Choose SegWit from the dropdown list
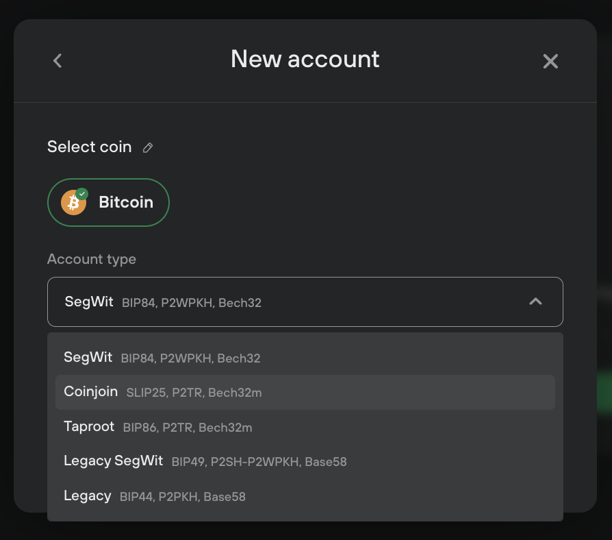The width and height of the screenshot is (612, 540). tap(305, 358)
